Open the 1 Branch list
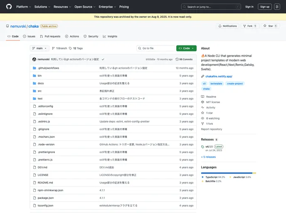286x213 pixels. coord(59,48)
